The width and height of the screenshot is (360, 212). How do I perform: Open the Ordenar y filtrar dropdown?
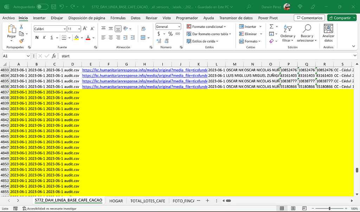(288, 34)
